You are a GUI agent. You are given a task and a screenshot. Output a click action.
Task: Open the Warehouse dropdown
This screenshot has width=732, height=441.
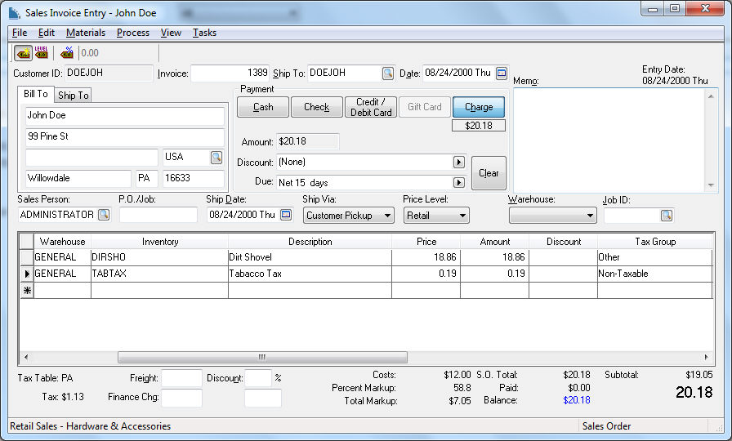[553, 216]
